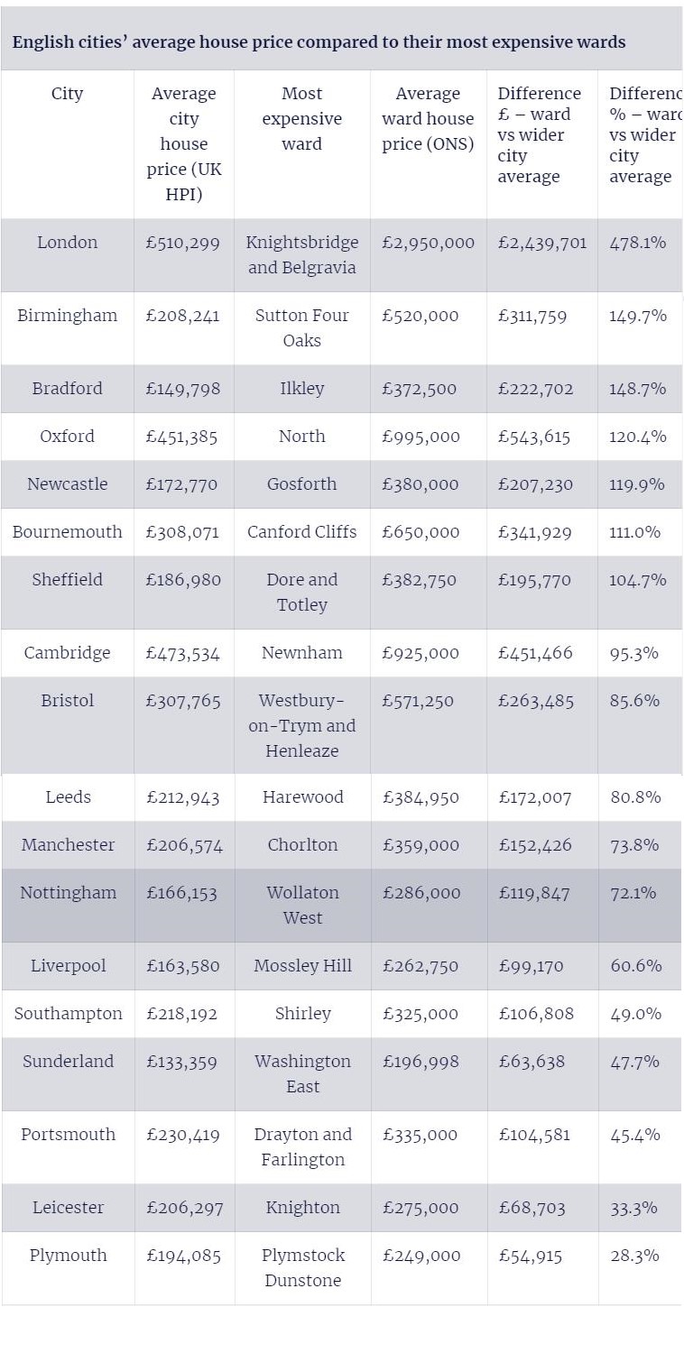Select the highlighted Nottingham row city cell
The image size is (684, 1353).
coord(68,893)
